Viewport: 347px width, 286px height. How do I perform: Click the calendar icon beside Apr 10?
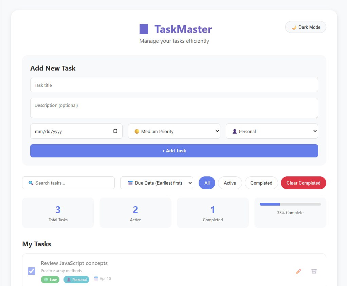96,279
